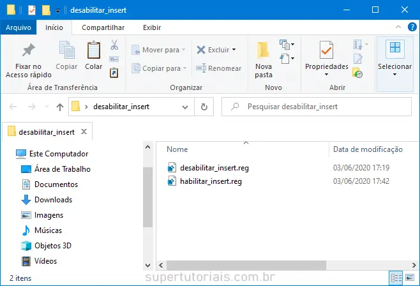Create a folder with Nova pasta icon
Viewport: 420px width, 286px height.
click(x=264, y=50)
